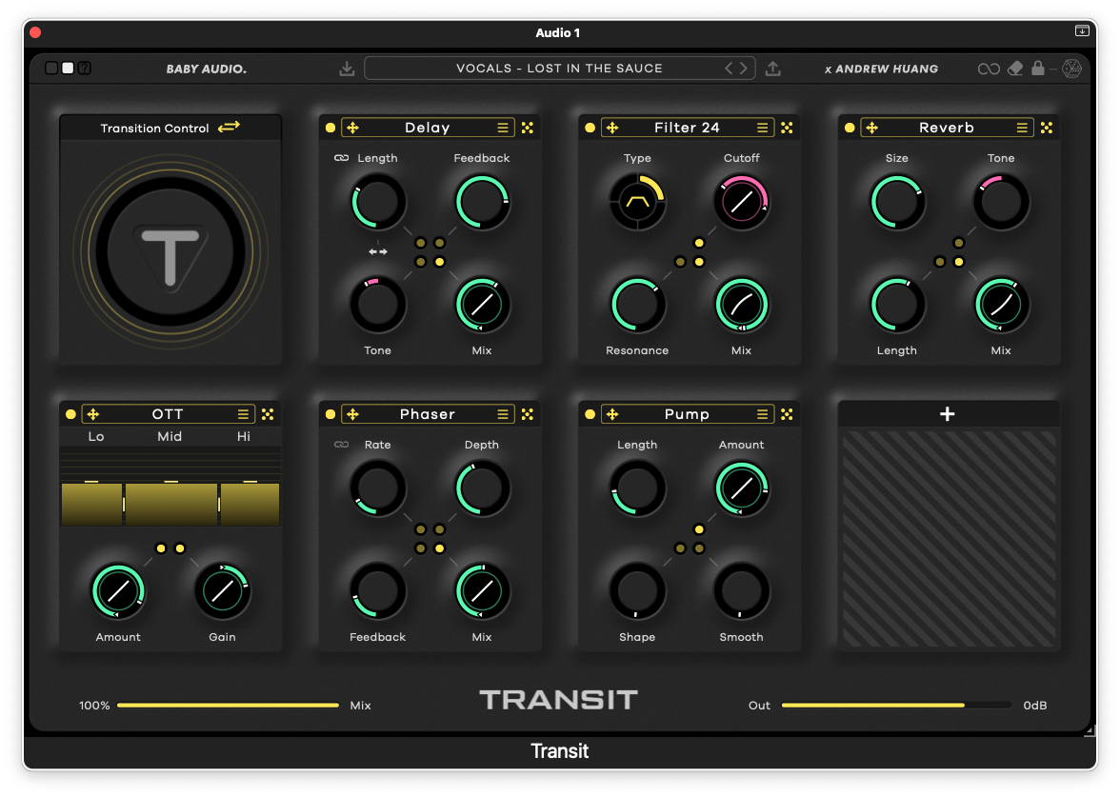The height and width of the screenshot is (797, 1120).
Task: Click the download preset icon beside preset name
Action: point(347,69)
